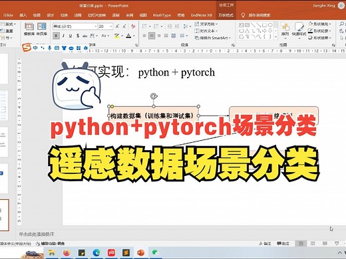Toggle Bold formatting button

click(56, 36)
